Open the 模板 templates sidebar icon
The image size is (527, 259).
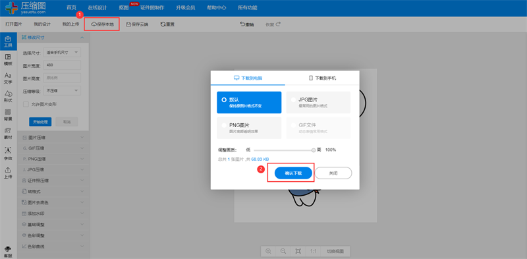(8, 59)
